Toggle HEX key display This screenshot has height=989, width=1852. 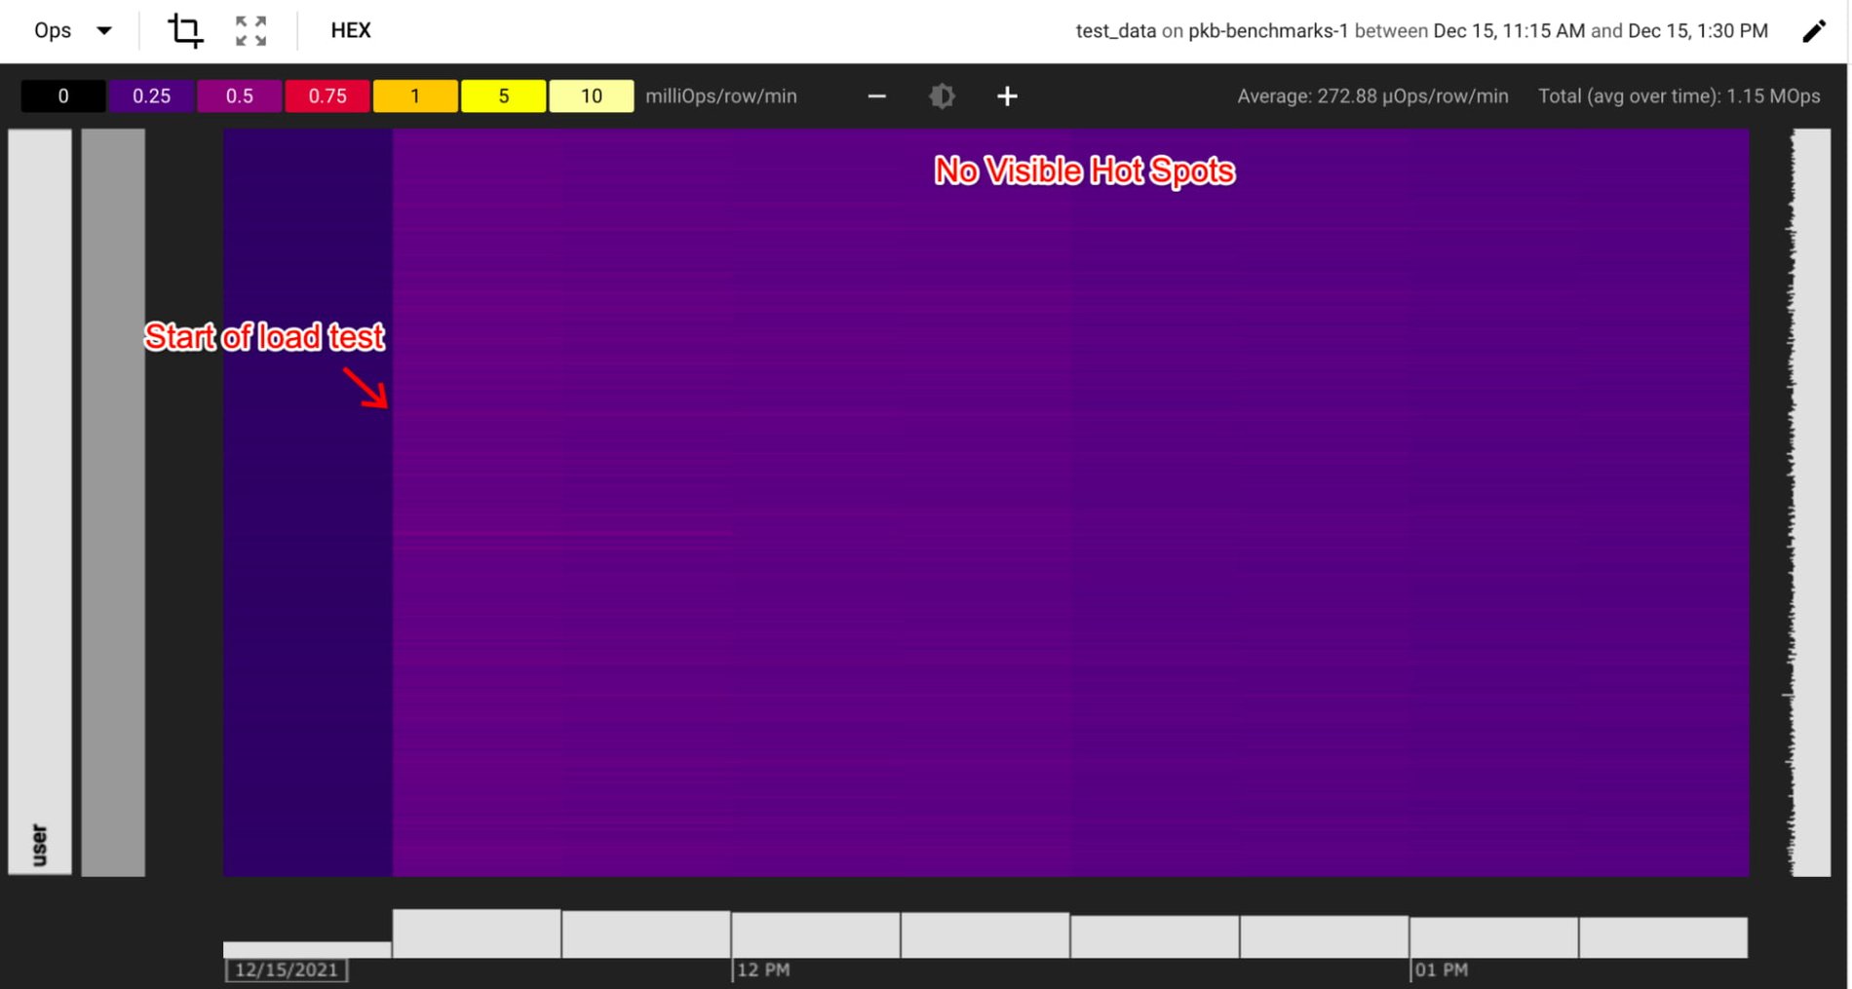(351, 30)
